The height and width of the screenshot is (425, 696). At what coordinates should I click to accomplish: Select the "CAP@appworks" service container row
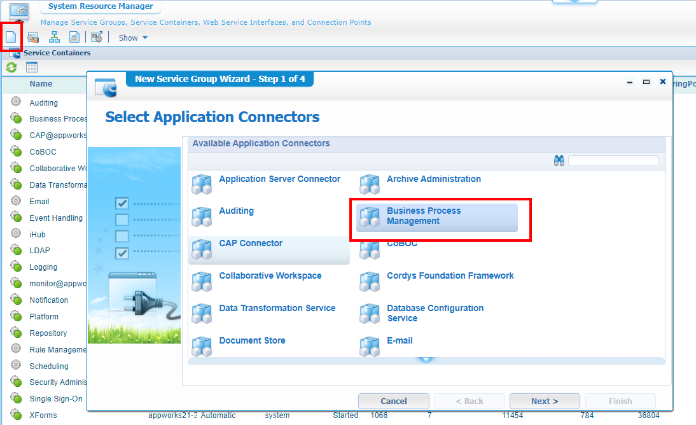(58, 136)
